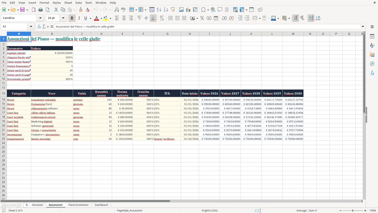The height and width of the screenshot is (213, 378).
Task: Insert hyperlink globe icon
Action: 213,10
